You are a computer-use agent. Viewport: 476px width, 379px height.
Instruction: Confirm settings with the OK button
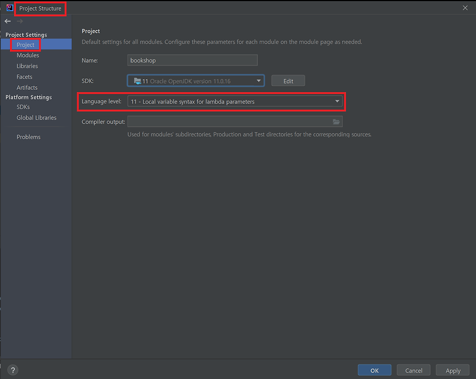click(374, 369)
